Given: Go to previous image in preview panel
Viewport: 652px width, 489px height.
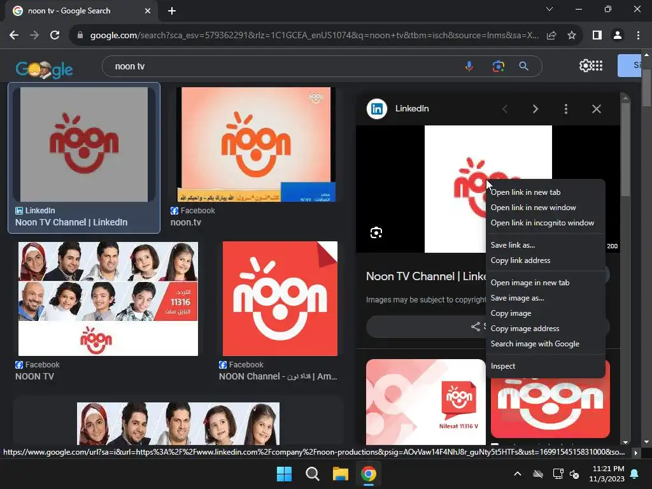Looking at the screenshot, I should [x=505, y=109].
